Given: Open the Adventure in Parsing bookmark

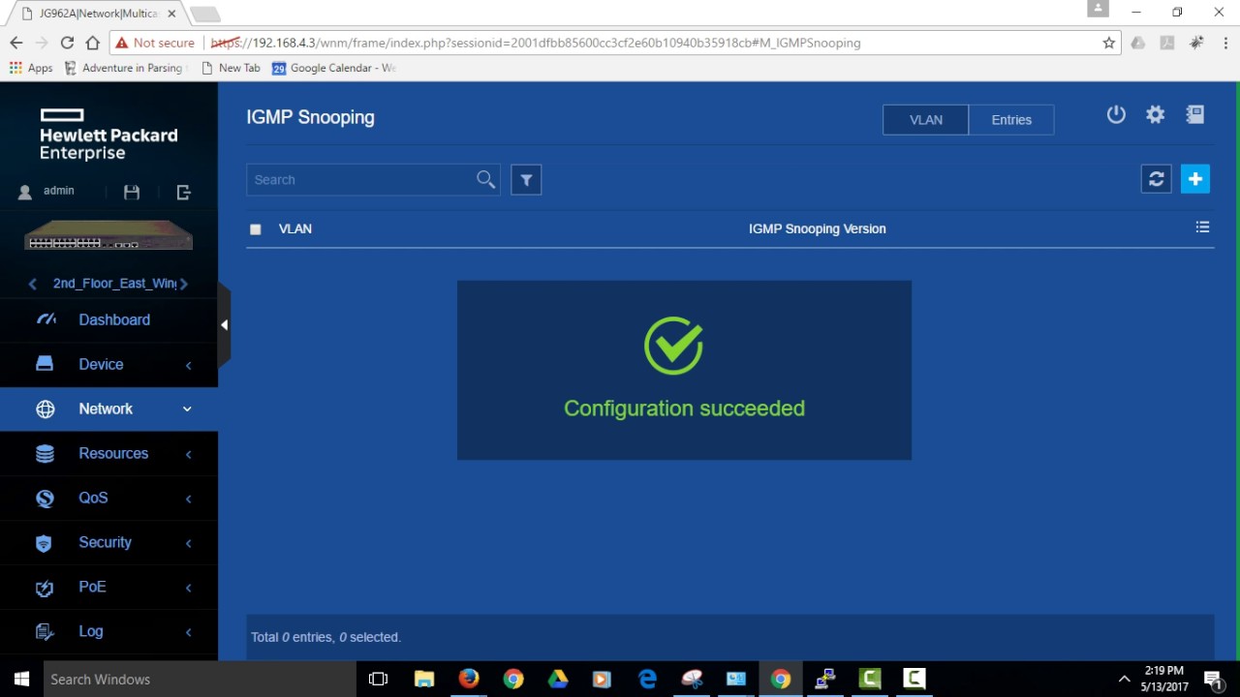Looking at the screenshot, I should [x=123, y=68].
